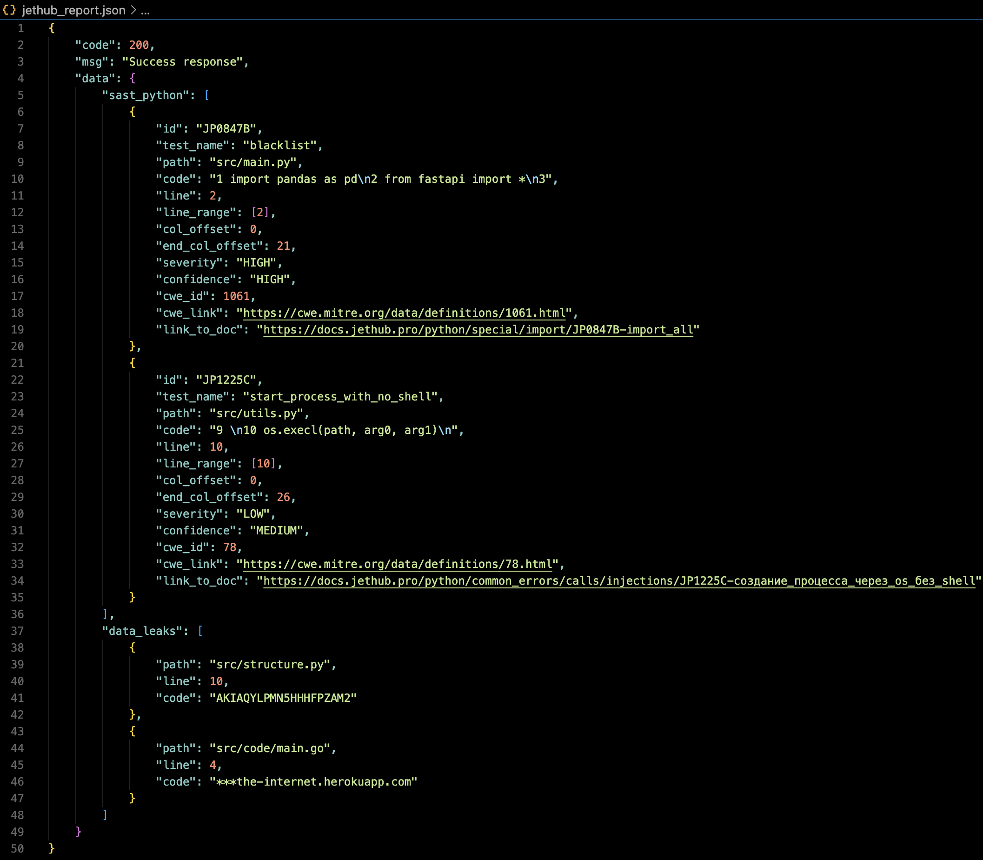Click the "line": 4 value

213,765
